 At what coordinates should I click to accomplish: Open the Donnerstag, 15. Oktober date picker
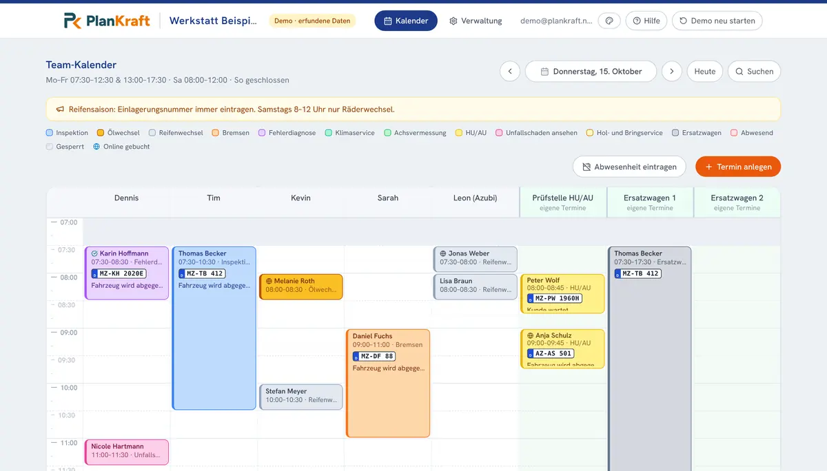pyautogui.click(x=591, y=71)
